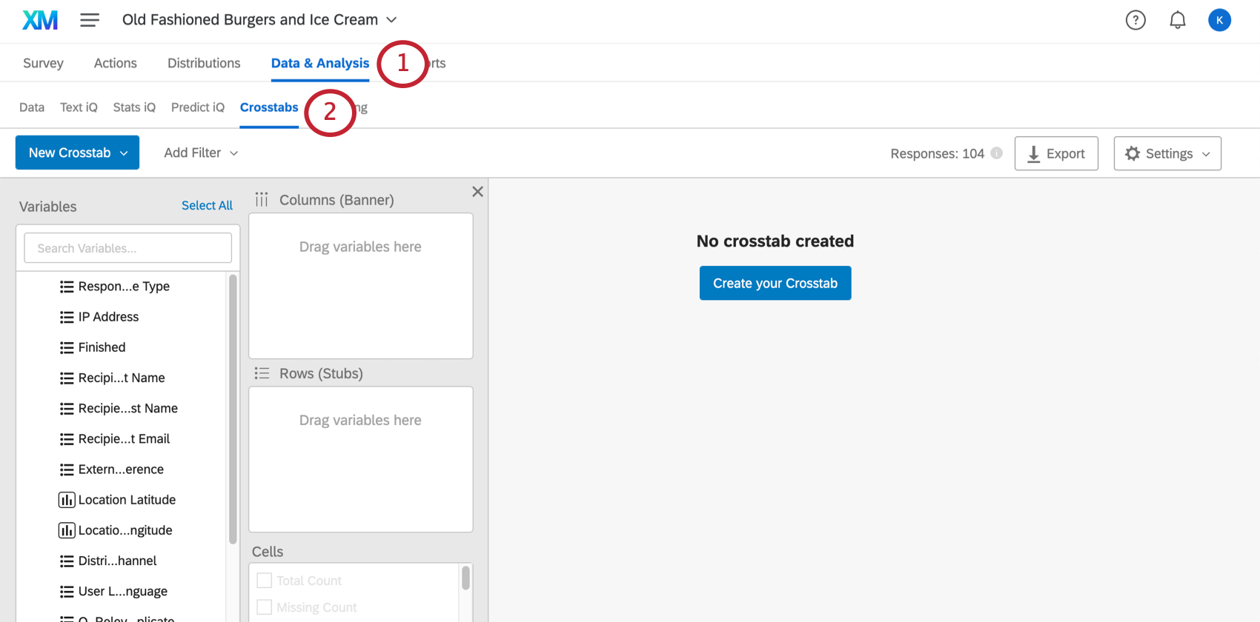Image resolution: width=1260 pixels, height=622 pixels.
Task: Open the Add Filter dropdown
Action: [x=201, y=153]
